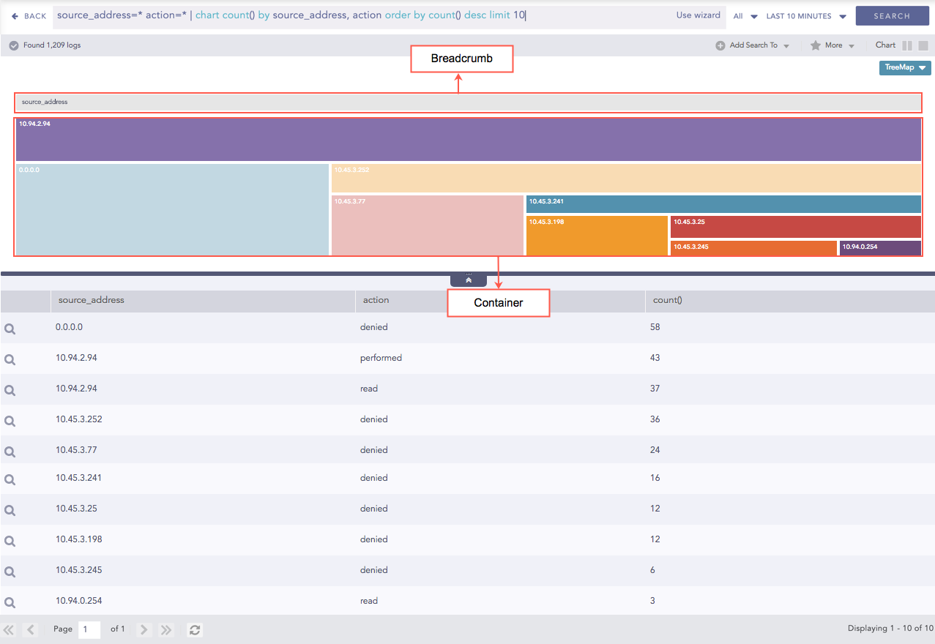Click the star icon next to More
935x644 pixels.
[x=814, y=45]
